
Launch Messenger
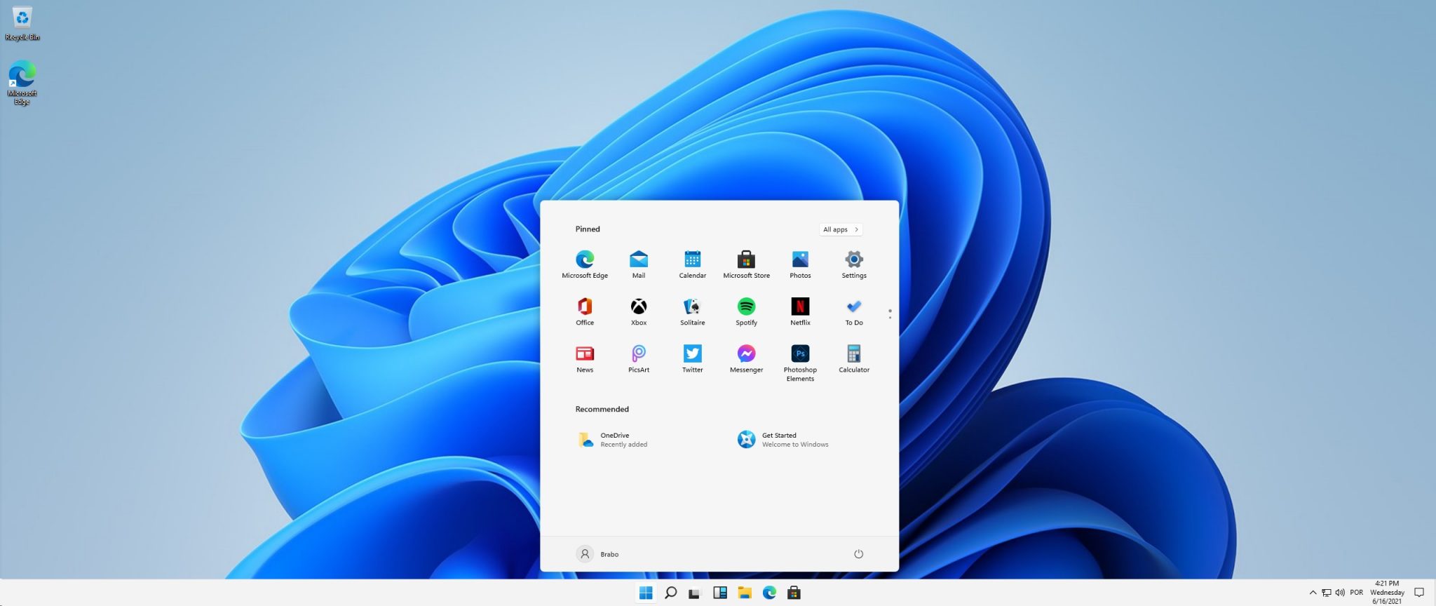pos(746,358)
